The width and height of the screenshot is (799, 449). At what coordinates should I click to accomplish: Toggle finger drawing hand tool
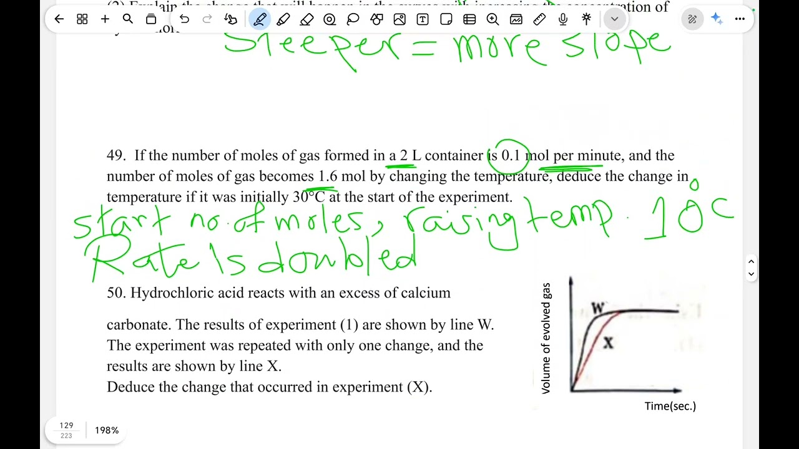231,19
